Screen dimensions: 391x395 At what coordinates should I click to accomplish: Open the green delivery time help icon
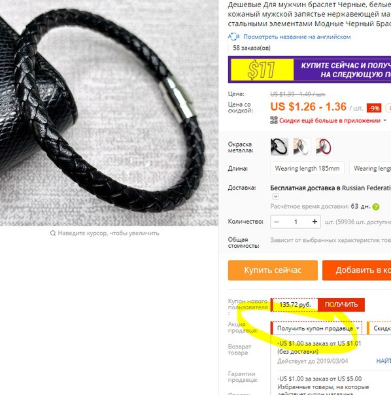tap(376, 207)
